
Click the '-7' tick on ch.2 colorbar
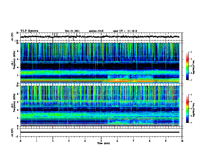click(x=191, y=123)
